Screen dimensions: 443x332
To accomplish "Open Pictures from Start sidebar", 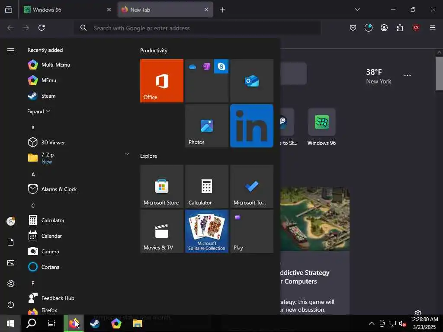I will (11, 263).
